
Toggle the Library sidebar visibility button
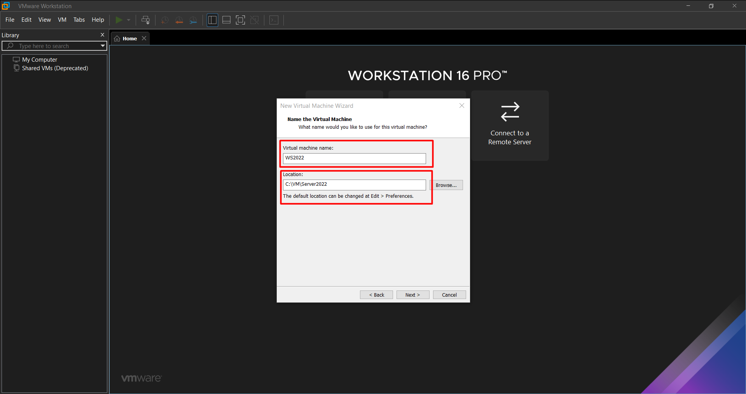[x=212, y=20]
